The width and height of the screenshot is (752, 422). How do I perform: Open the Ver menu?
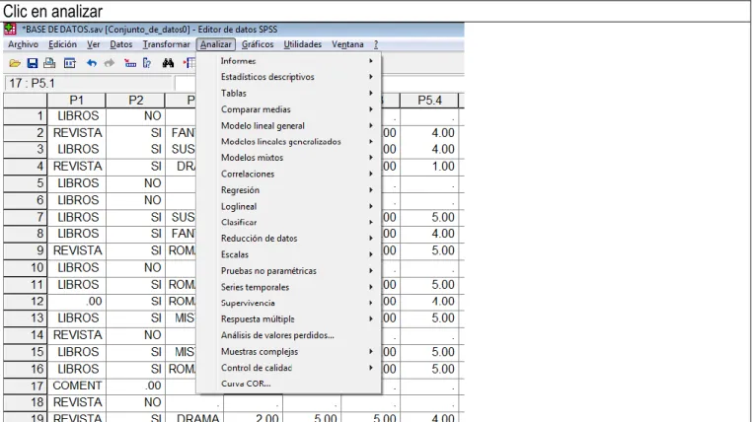[94, 44]
